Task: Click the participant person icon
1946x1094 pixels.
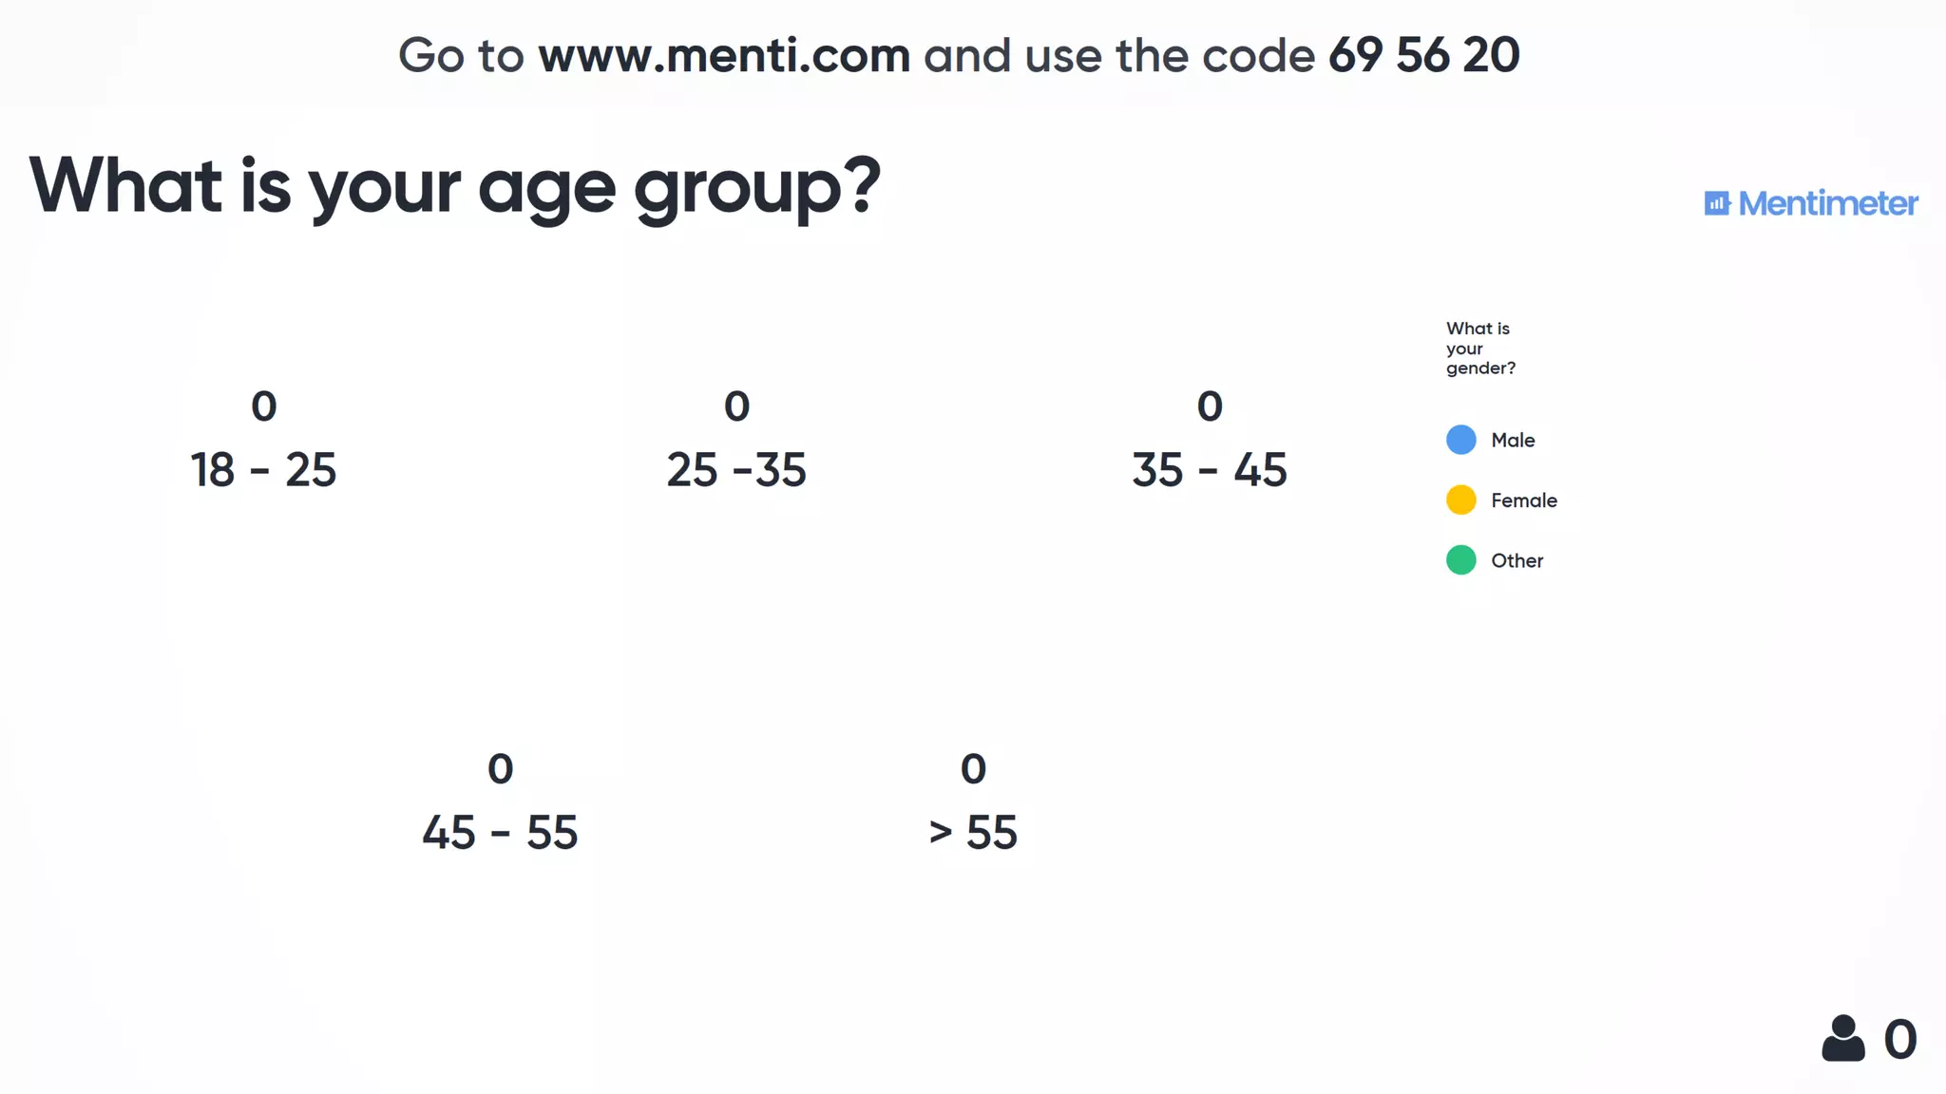Action: (1842, 1038)
